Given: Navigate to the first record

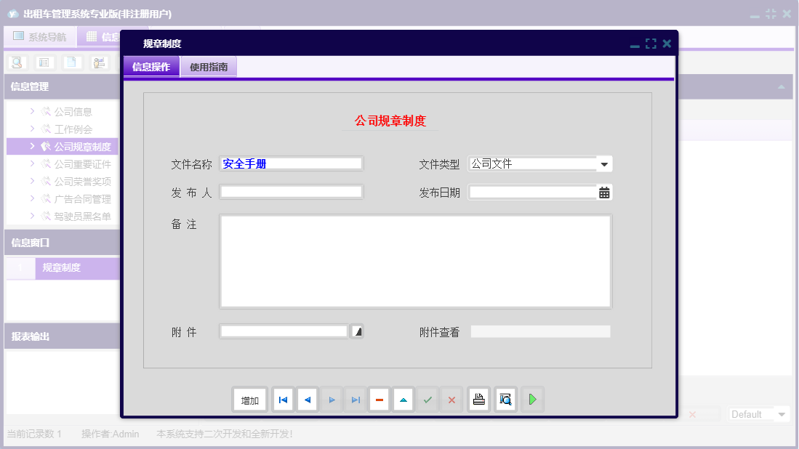Looking at the screenshot, I should [x=283, y=399].
